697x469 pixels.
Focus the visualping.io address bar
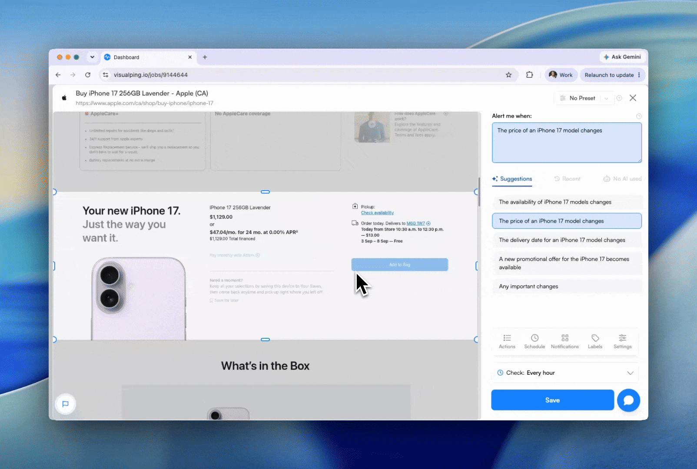304,75
